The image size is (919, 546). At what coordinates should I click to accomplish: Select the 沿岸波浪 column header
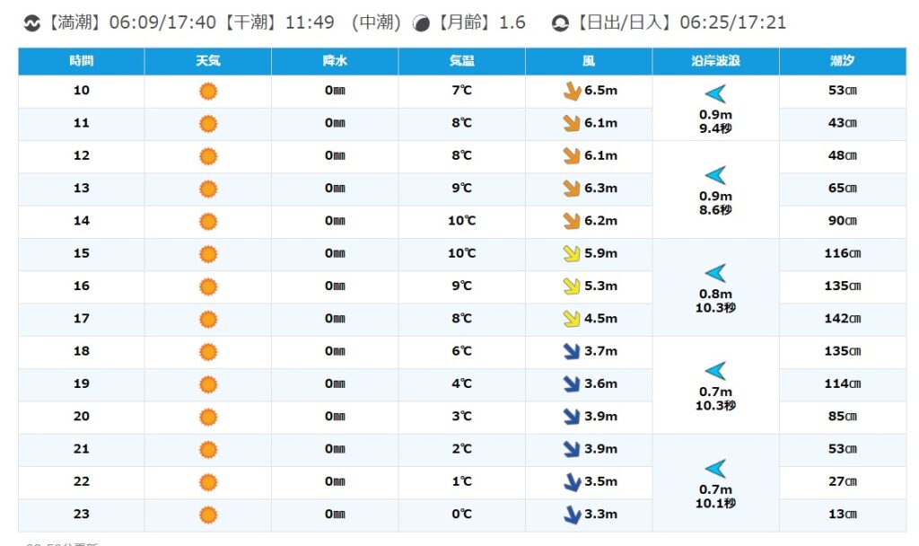pyautogui.click(x=715, y=62)
